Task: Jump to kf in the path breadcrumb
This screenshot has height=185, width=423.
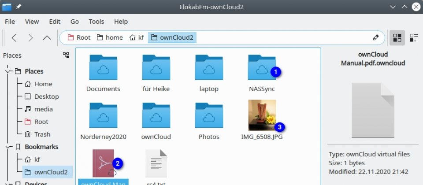Action: [137, 37]
